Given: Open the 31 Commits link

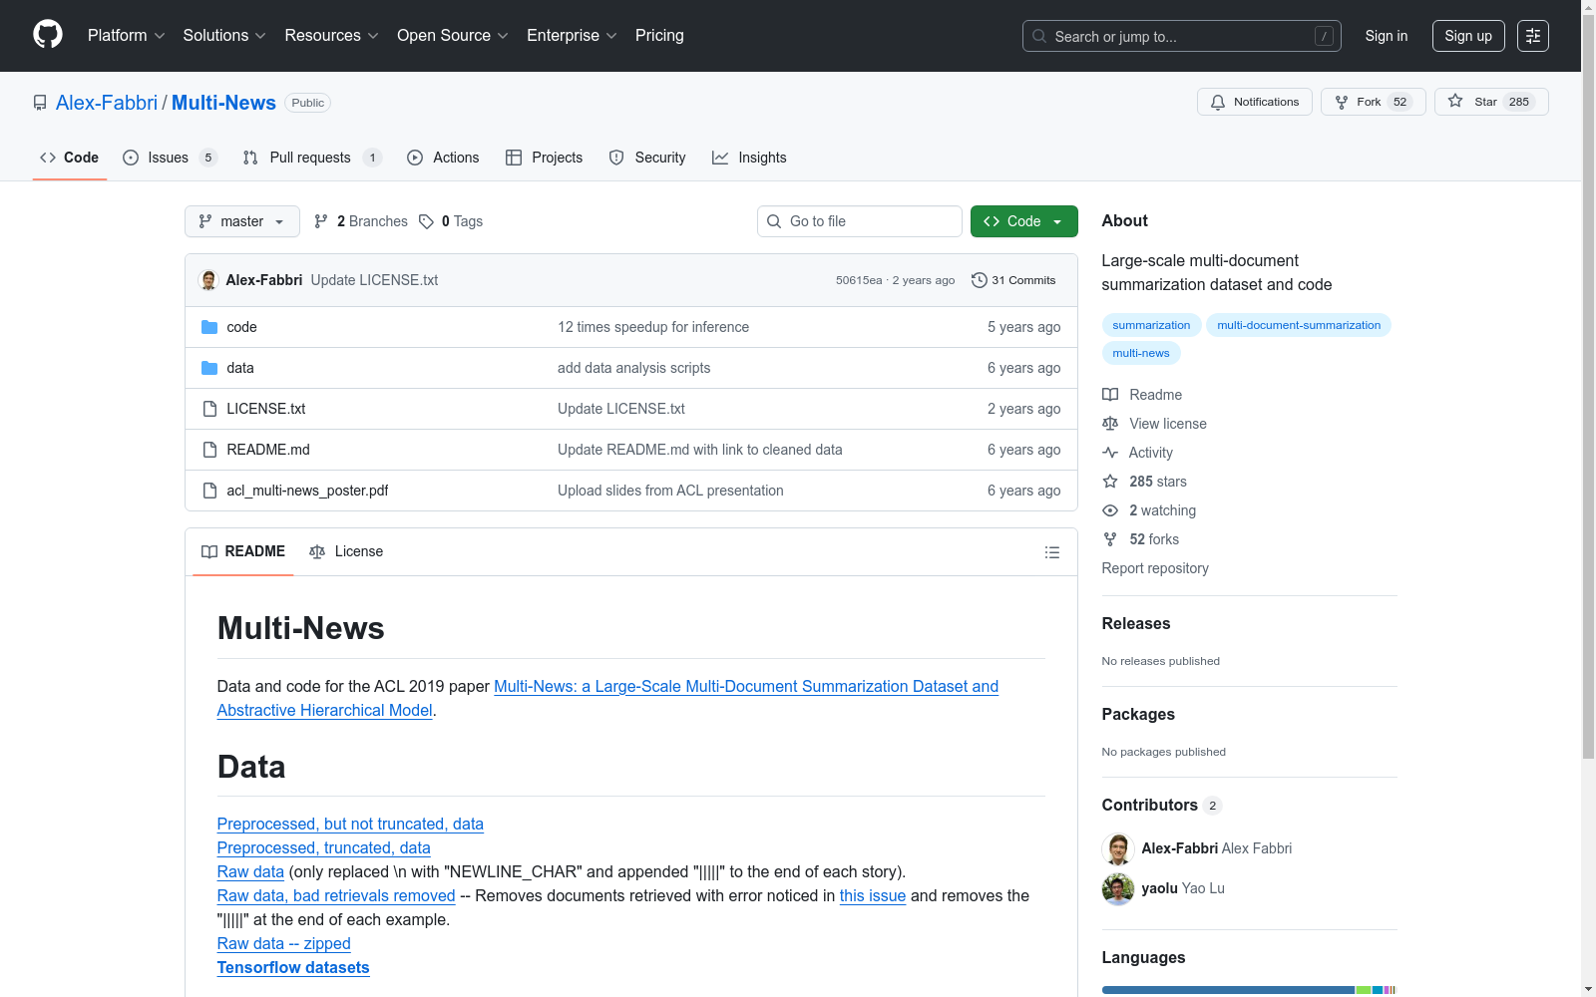Looking at the screenshot, I should click(1013, 280).
